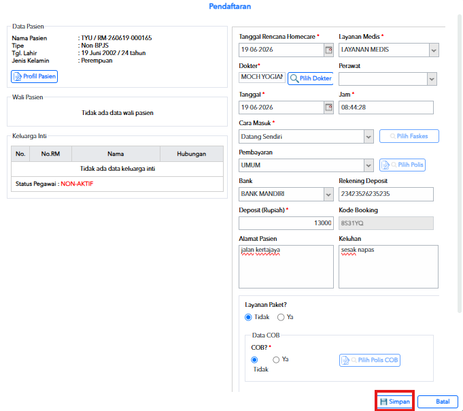The image size is (463, 411).
Task: Click the Kode Booking field
Action: click(386, 223)
